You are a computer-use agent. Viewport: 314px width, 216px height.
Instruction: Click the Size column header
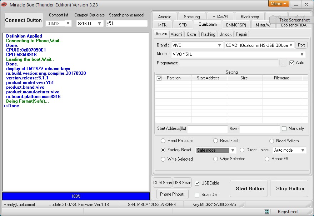click(244, 78)
